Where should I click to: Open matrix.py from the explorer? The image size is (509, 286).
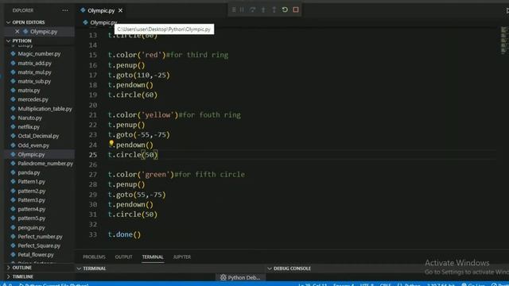[29, 91]
